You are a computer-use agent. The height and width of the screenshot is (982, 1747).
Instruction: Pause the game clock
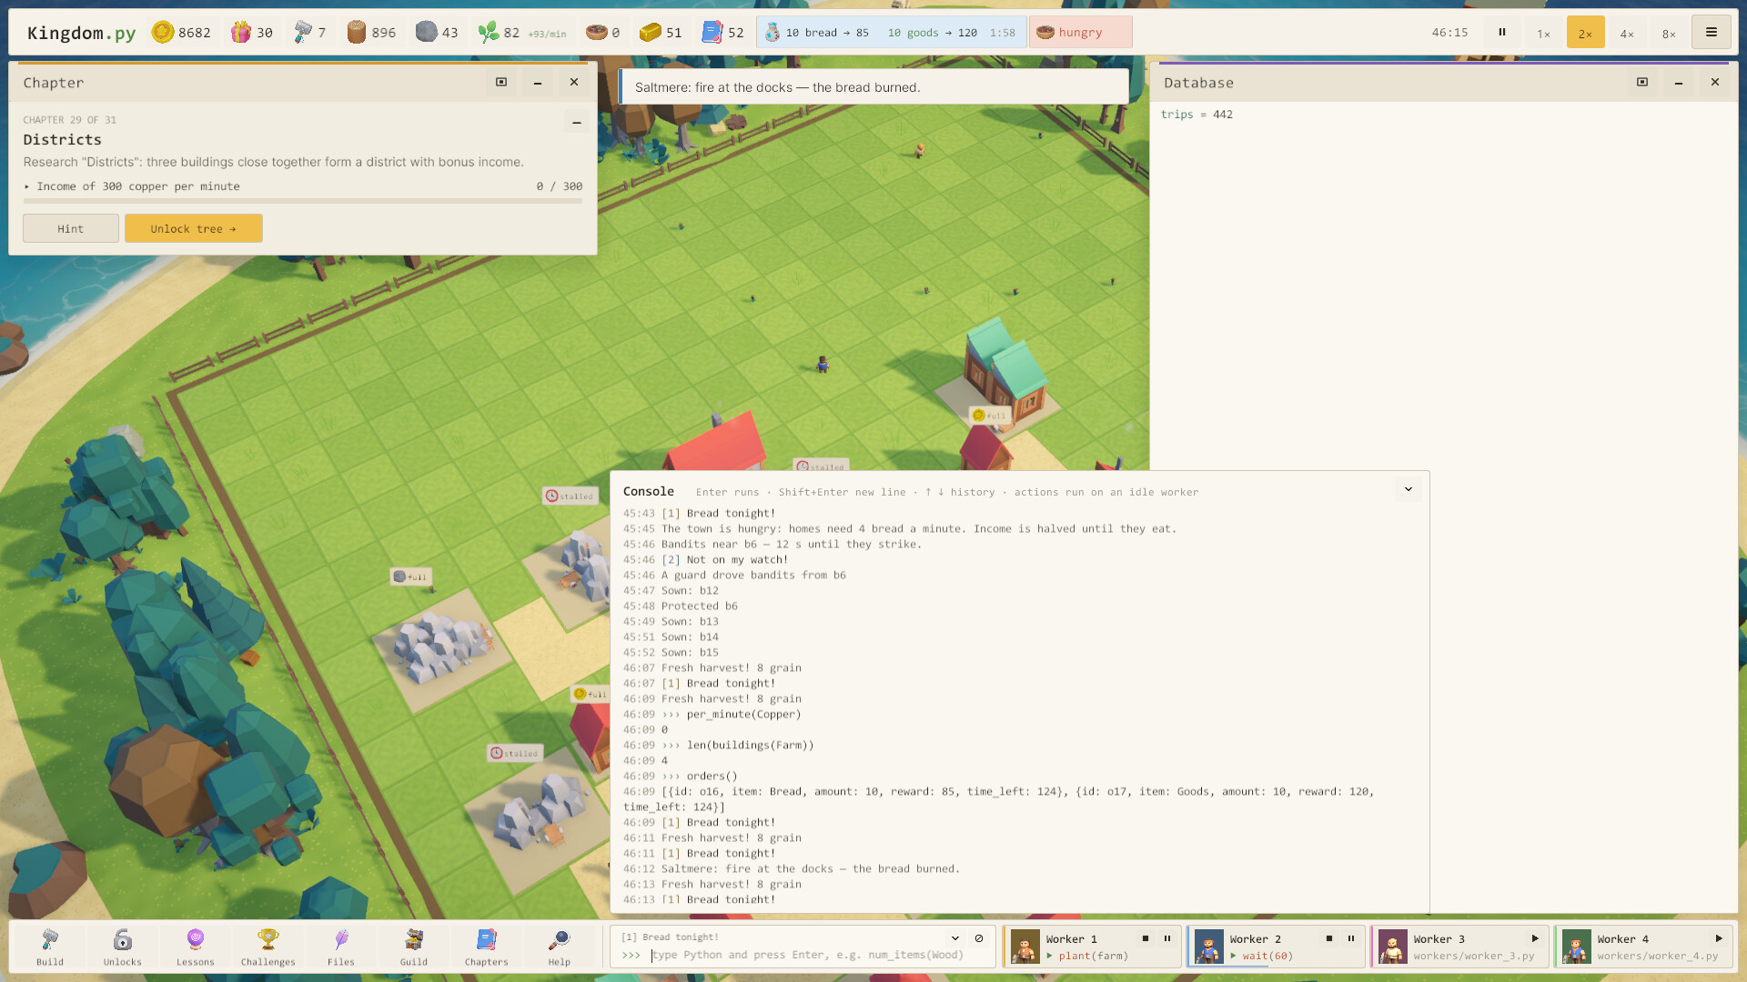[1502, 32]
